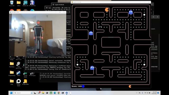Open the Unity folder on desktop
This screenshot has width=169, height=95.
pos(12,82)
